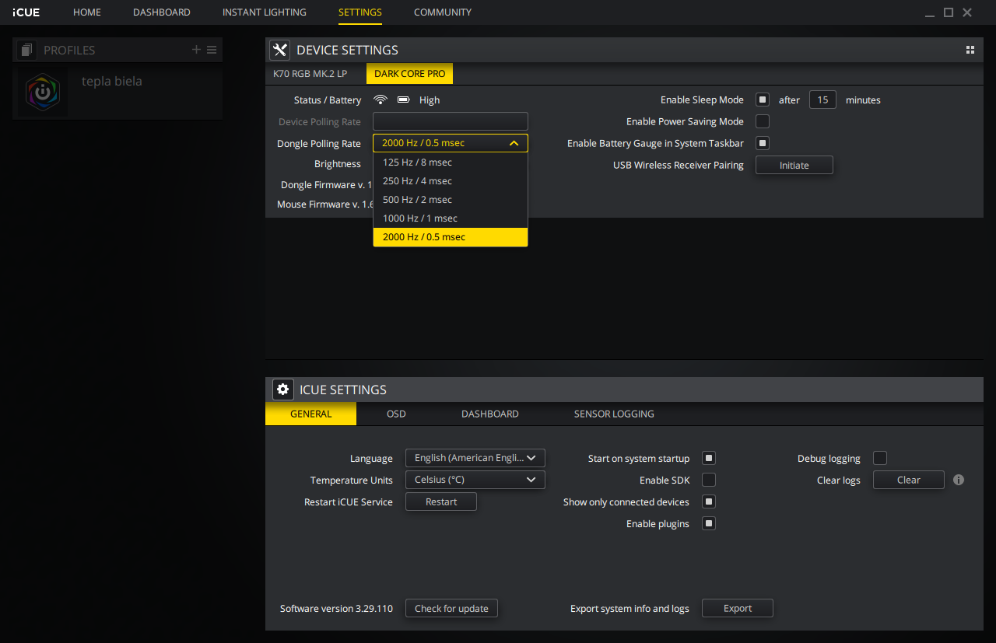Toggle Enable plugins checkbox
The image size is (996, 643).
tap(709, 523)
